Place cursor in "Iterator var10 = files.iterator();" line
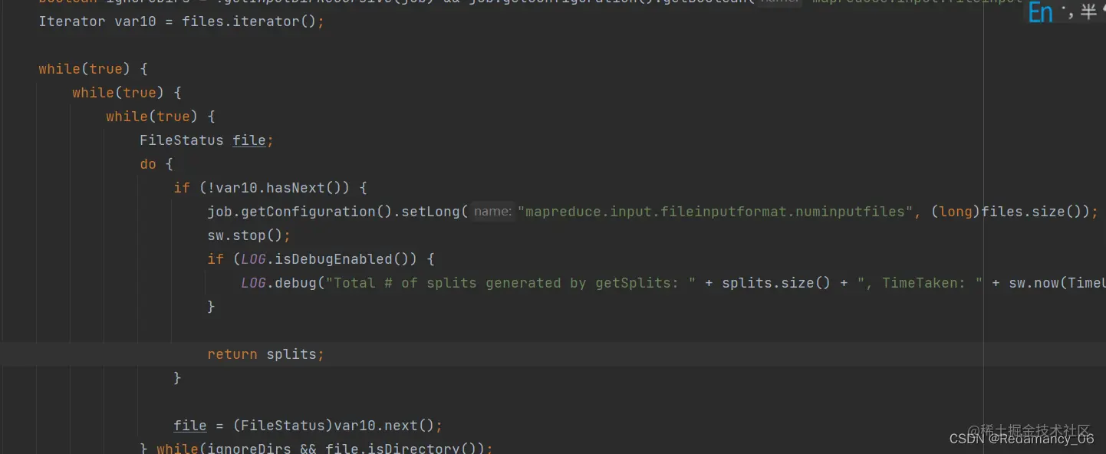This screenshot has width=1106, height=454. 182,21
